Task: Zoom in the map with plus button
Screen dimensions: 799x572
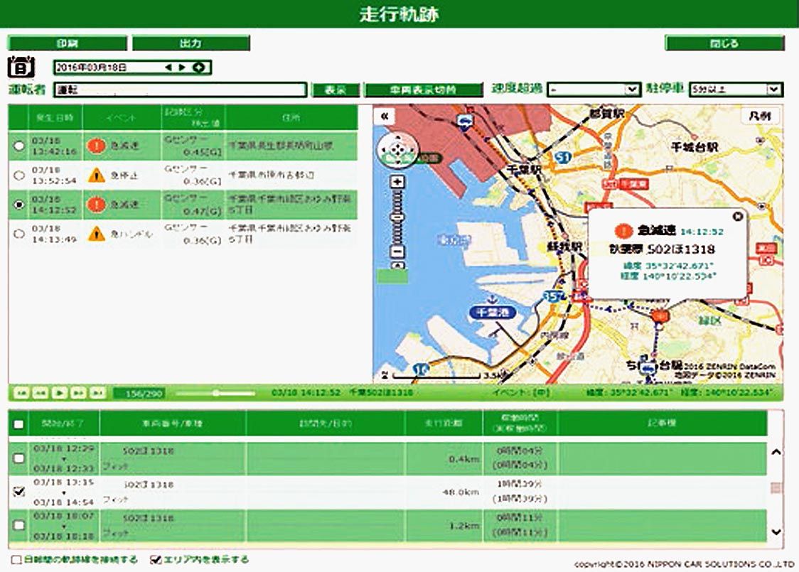Action: (398, 182)
